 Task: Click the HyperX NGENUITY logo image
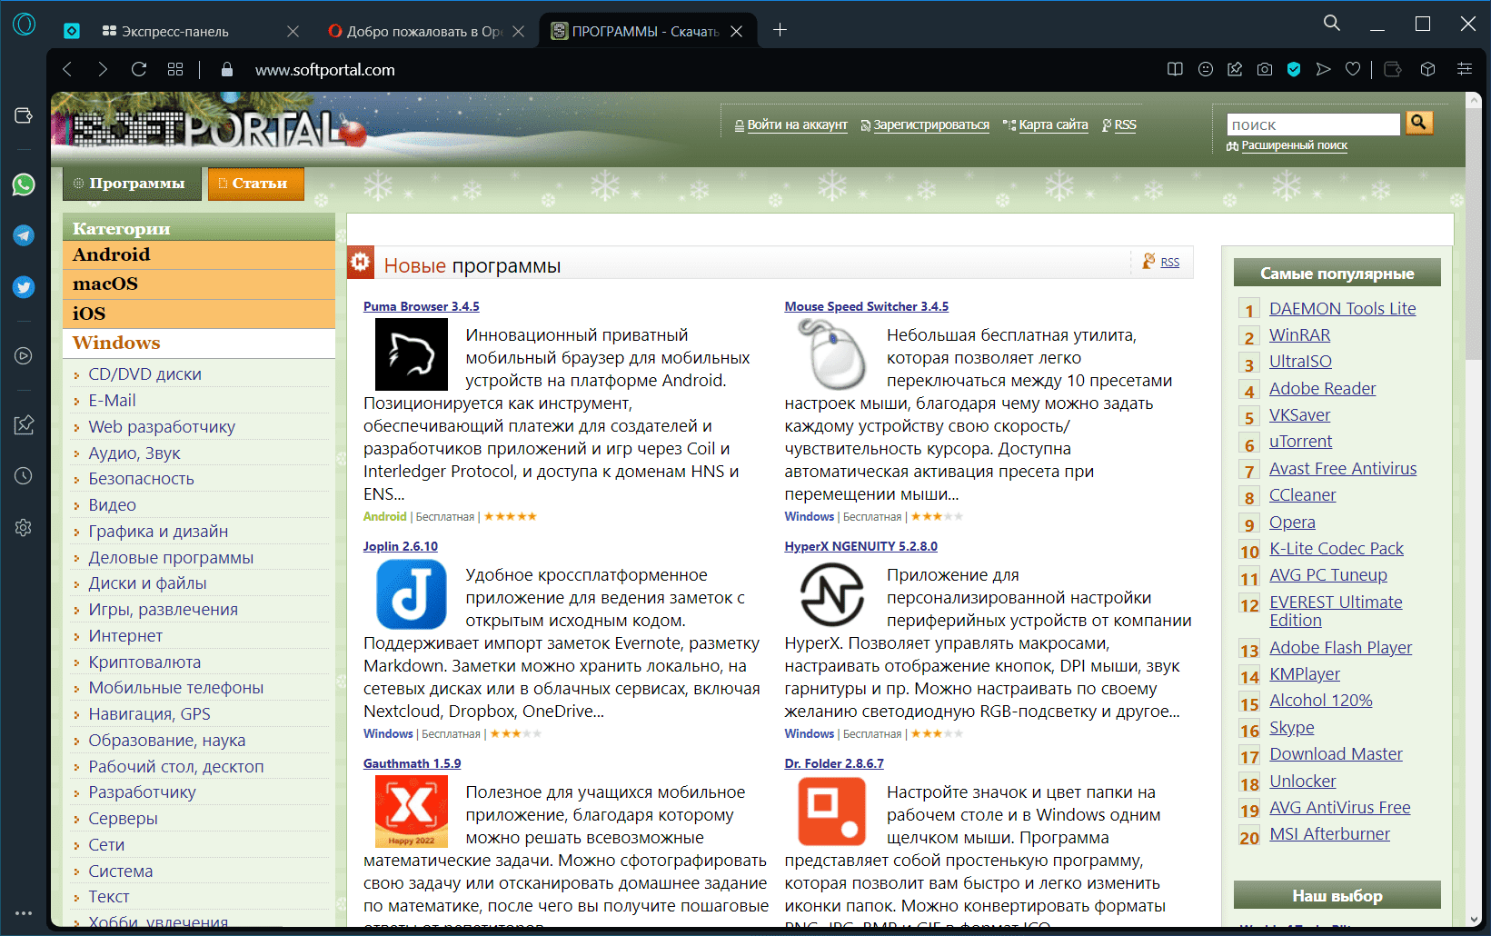(x=832, y=594)
